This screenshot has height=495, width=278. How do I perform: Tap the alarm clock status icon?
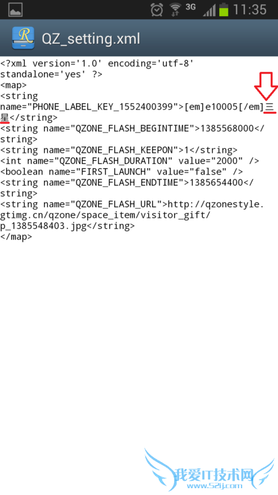157,10
